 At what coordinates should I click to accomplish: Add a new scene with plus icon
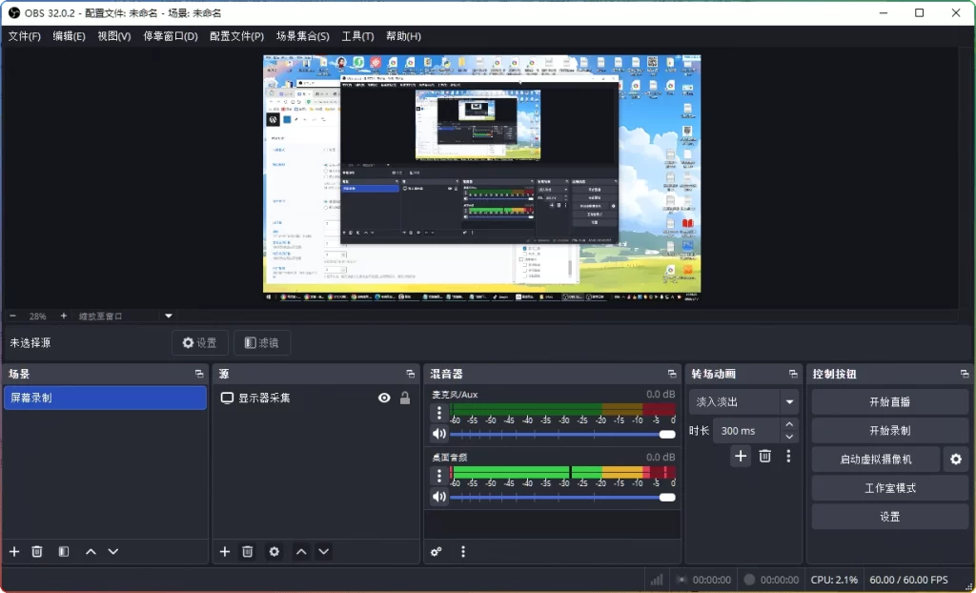(x=13, y=551)
